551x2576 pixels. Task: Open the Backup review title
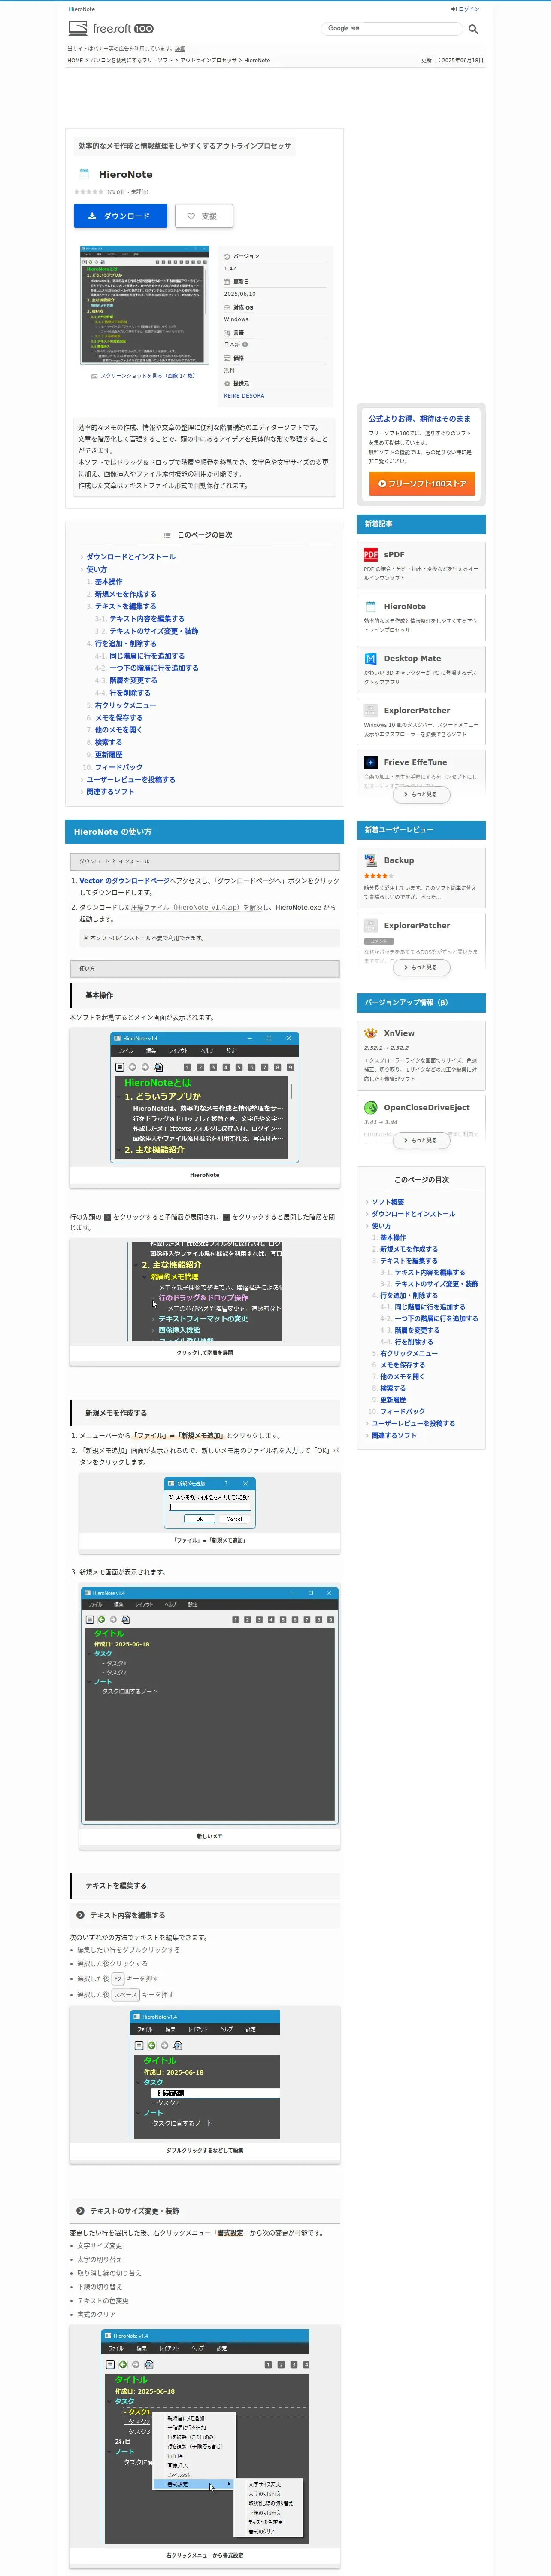coord(399,860)
